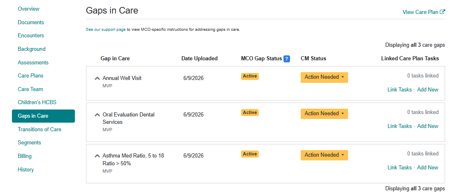The image size is (455, 194).
Task: Open the Billing sidebar item
Action: (x=25, y=156)
